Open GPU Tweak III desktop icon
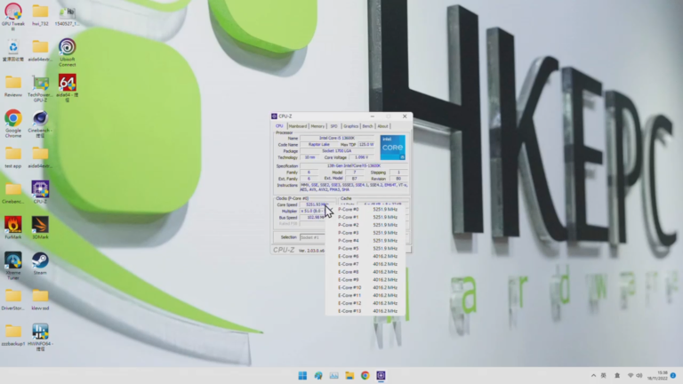Screen dimensions: 683x384 (x=13, y=15)
